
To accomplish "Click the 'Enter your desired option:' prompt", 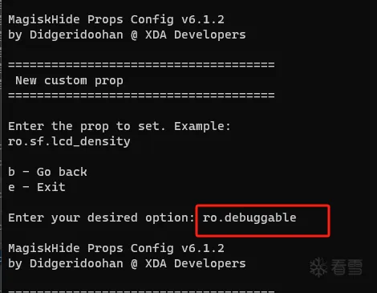I will click(101, 218).
